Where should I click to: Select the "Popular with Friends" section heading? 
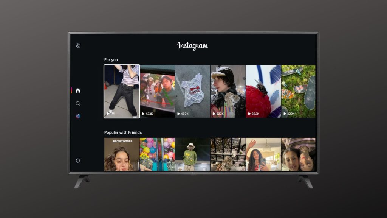(123, 132)
